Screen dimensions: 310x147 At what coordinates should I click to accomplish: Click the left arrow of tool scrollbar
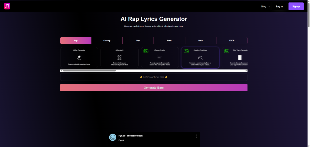(61, 71)
